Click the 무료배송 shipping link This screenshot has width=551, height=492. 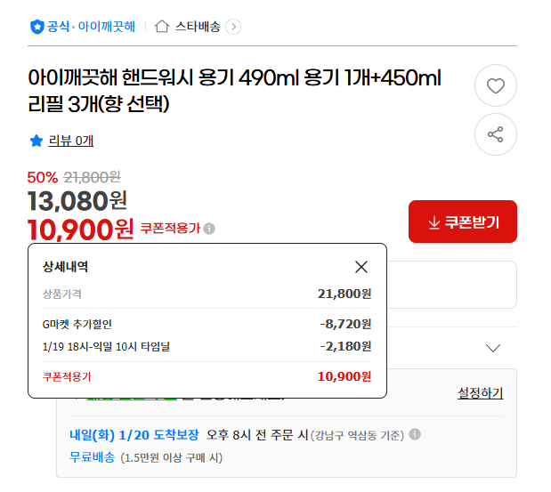coord(92,457)
